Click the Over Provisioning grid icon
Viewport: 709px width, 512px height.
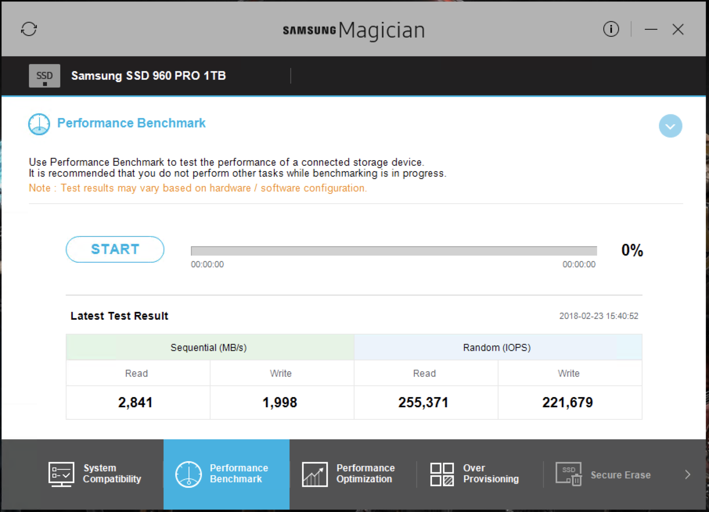442,474
